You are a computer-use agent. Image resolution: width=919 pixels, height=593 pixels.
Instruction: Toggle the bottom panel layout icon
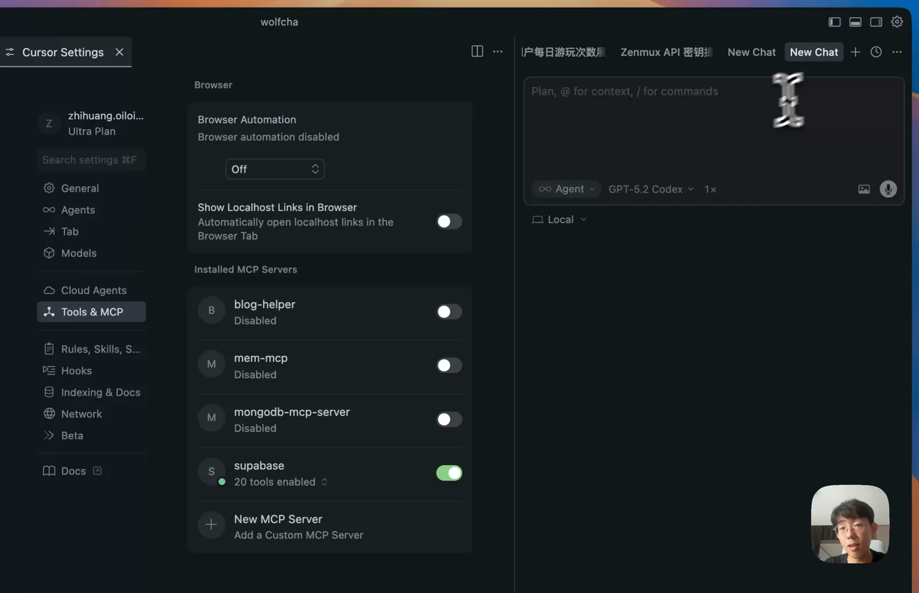855,22
